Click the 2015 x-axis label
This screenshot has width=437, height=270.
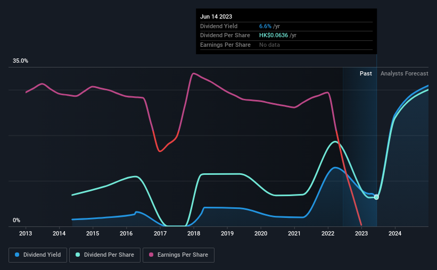93,233
